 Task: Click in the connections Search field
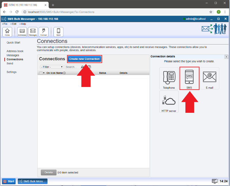tap(72, 67)
